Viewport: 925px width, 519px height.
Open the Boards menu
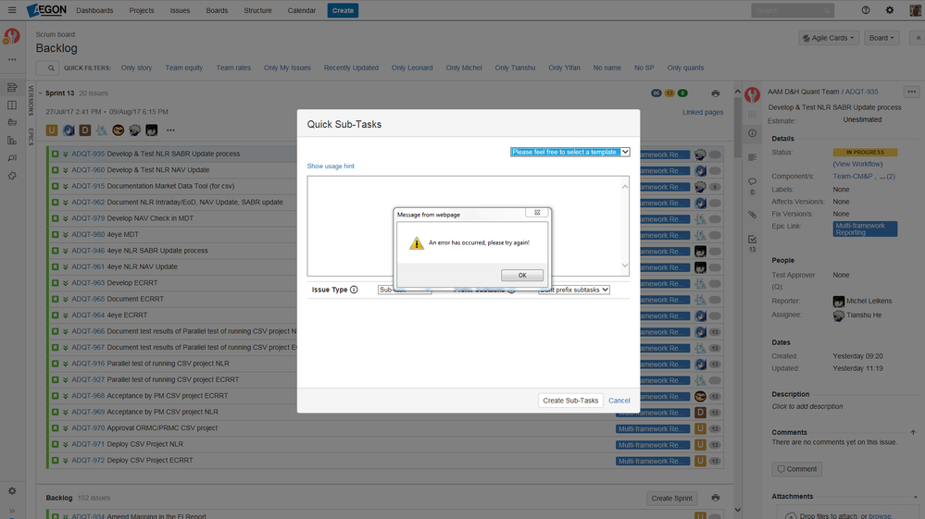(x=217, y=10)
